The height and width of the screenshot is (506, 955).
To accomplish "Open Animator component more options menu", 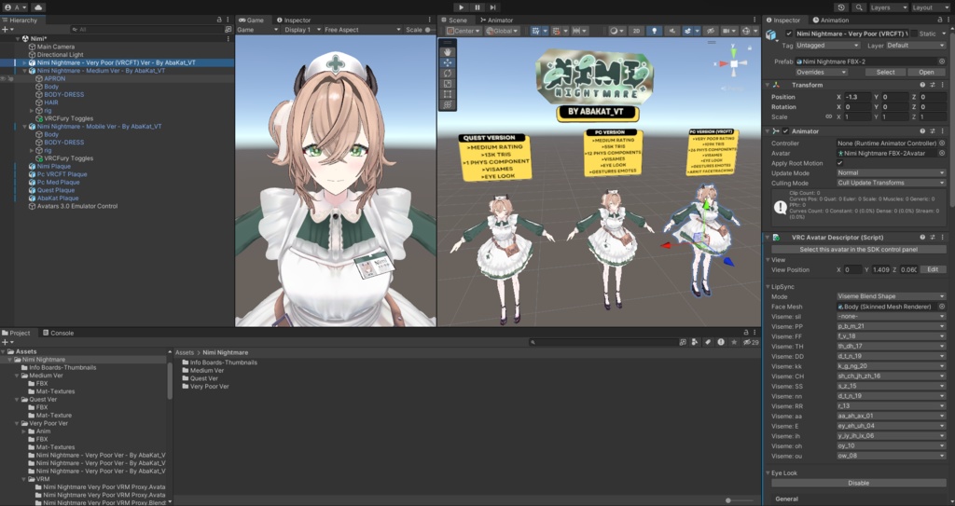I will 942,130.
